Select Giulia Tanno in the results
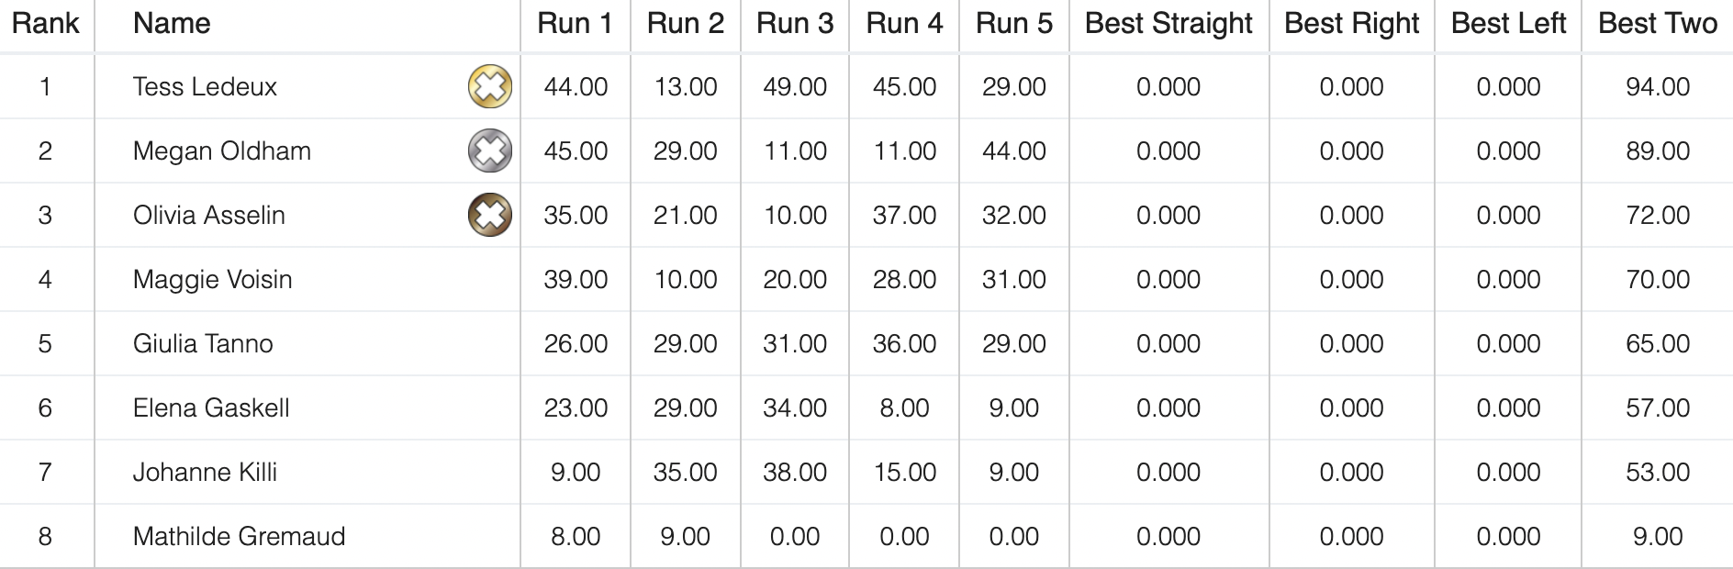This screenshot has width=1733, height=569. pos(203,344)
